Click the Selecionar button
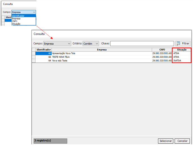193x146 pixels. coord(166,141)
